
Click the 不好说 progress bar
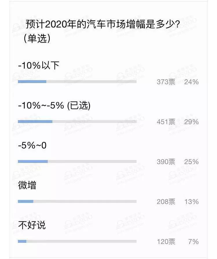[77, 241]
